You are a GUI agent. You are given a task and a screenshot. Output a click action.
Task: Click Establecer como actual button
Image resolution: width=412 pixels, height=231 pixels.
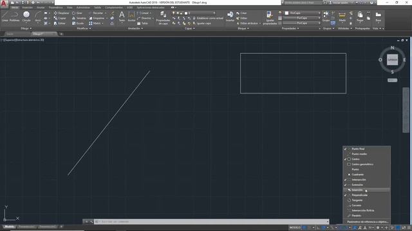208,18
